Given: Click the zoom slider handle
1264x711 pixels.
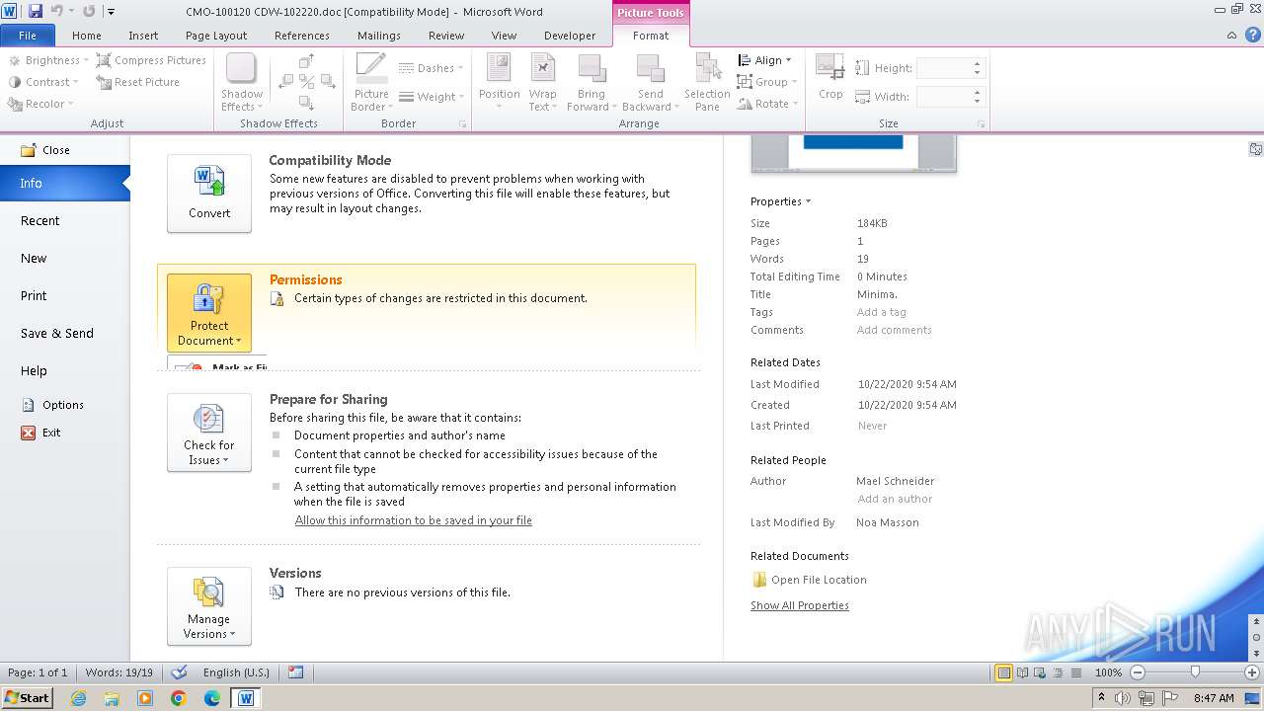Looking at the screenshot, I should pos(1195,672).
